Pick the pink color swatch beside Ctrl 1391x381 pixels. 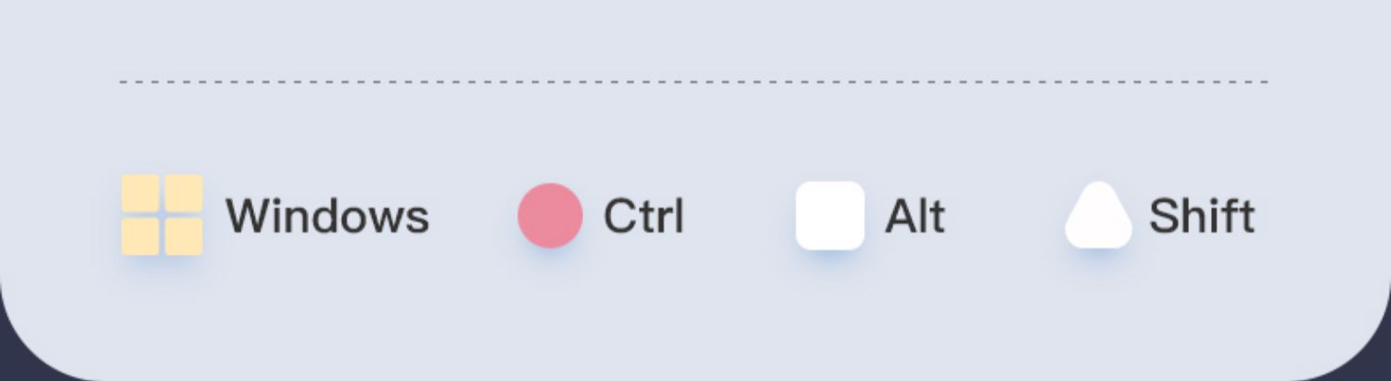point(550,216)
